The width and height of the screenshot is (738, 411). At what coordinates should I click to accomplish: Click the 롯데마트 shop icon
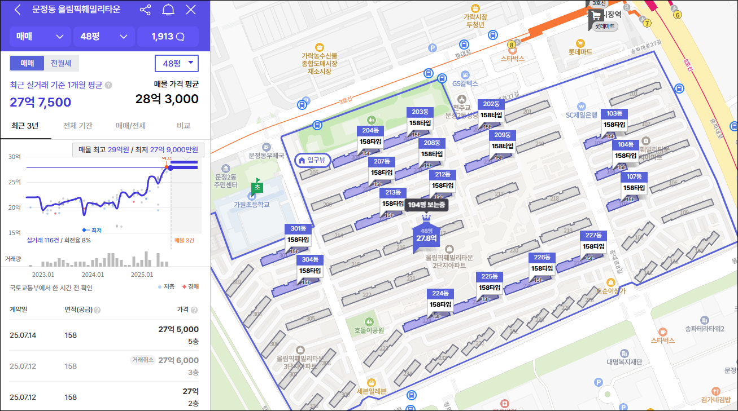click(580, 43)
